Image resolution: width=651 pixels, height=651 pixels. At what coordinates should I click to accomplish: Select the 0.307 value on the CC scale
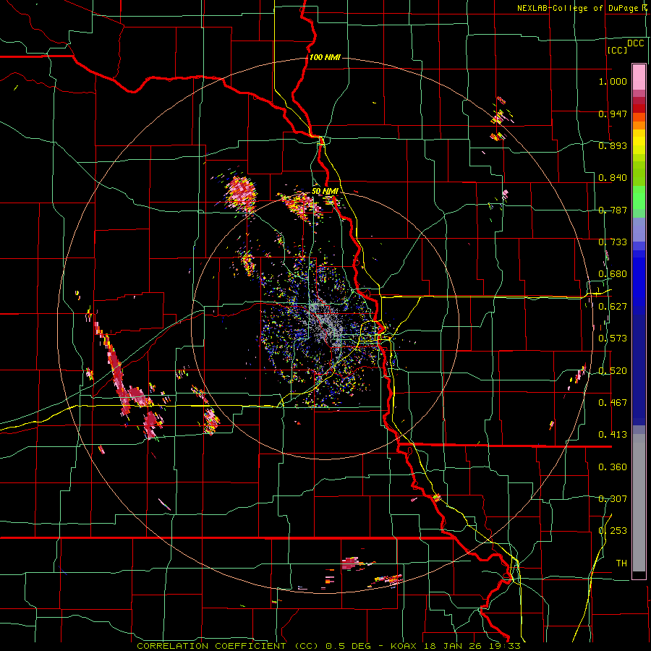[613, 499]
